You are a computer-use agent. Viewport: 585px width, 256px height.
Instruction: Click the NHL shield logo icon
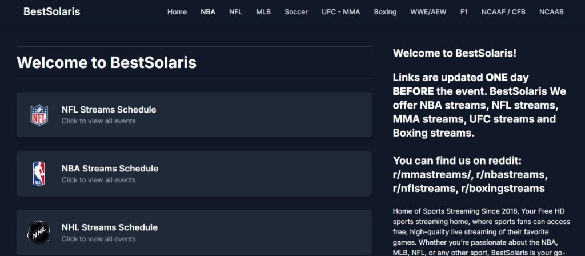[x=39, y=233]
